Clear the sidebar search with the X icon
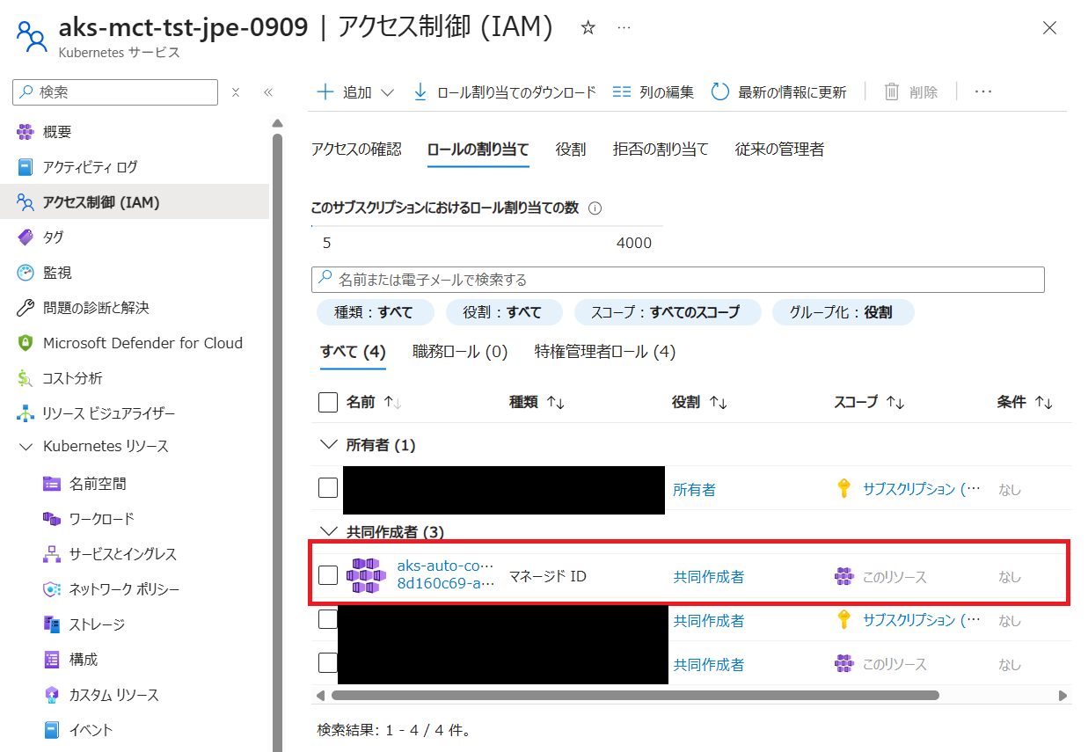The image size is (1088, 752). coord(236,92)
